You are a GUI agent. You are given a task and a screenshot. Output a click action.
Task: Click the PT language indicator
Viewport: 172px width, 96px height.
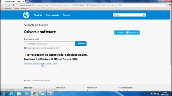[x=145, y=93]
